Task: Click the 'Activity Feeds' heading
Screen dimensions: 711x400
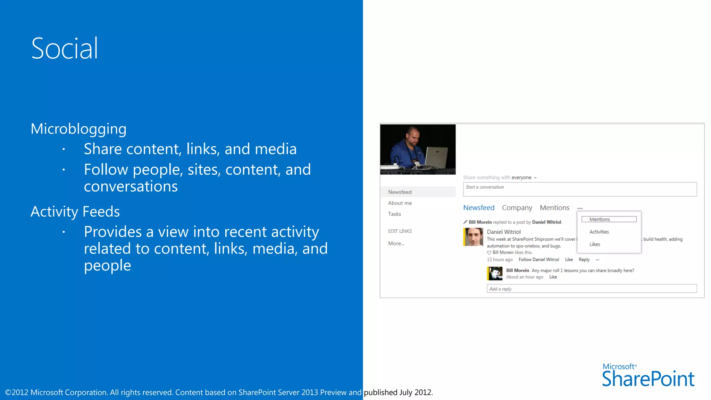Action: click(75, 211)
